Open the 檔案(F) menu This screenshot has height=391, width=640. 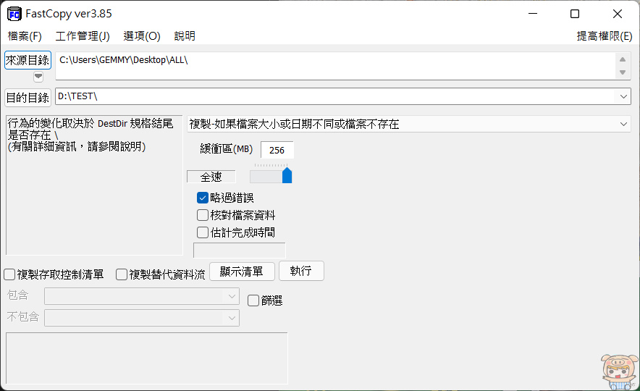[25, 36]
